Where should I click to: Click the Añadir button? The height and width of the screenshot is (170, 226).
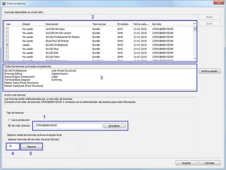(210, 17)
